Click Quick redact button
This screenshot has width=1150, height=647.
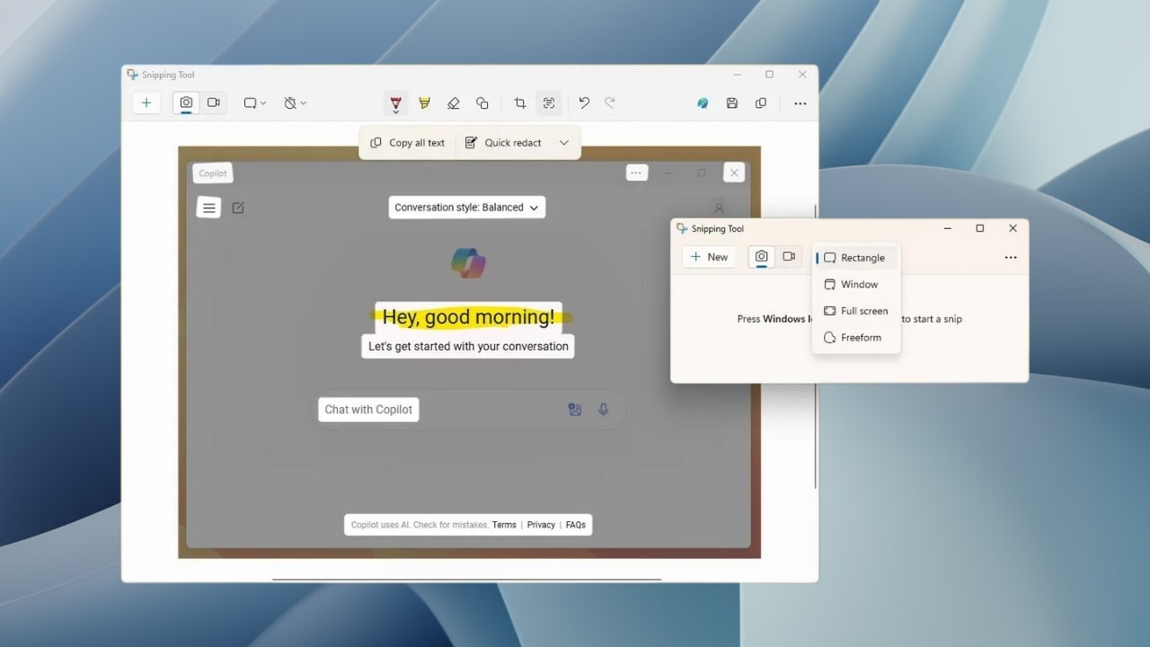tap(503, 143)
